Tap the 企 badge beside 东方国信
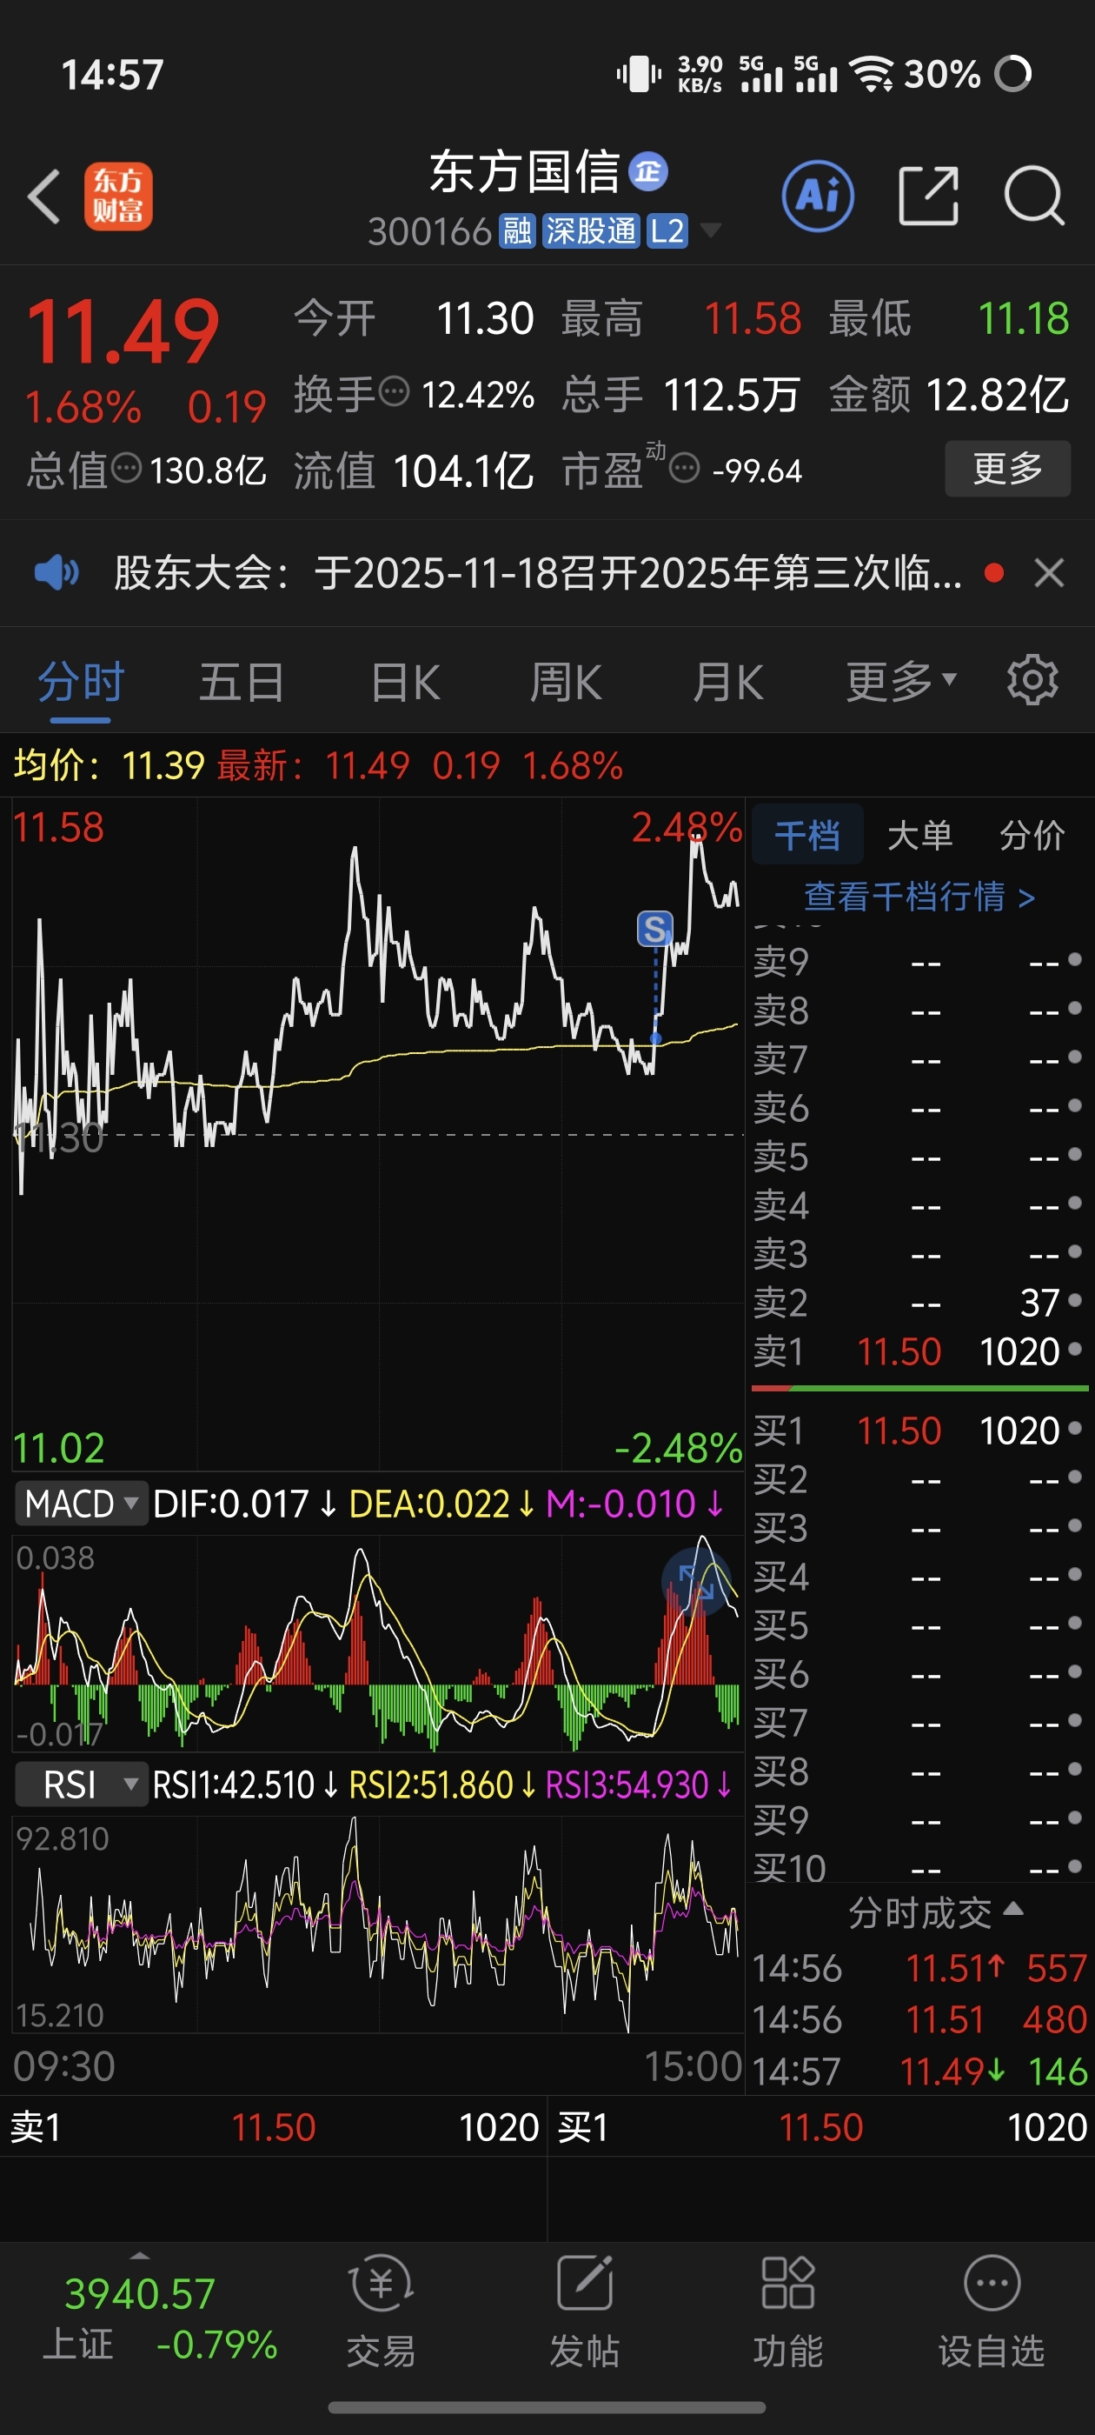1095x2435 pixels. 648,171
